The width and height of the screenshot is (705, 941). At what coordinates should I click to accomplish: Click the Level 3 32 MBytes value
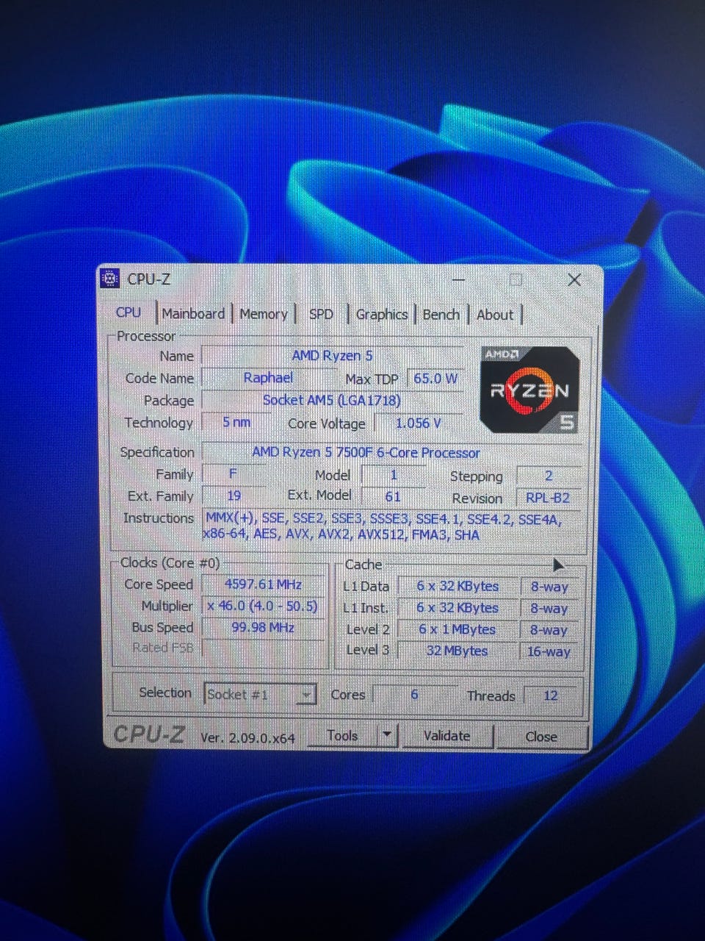pos(457,651)
